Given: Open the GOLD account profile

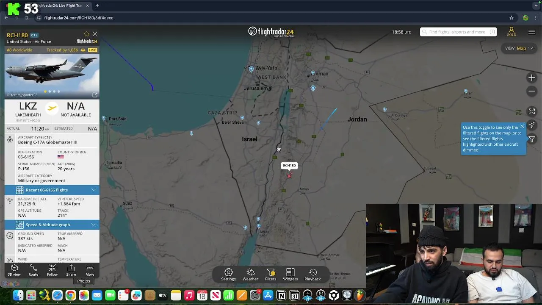Looking at the screenshot, I should [512, 32].
